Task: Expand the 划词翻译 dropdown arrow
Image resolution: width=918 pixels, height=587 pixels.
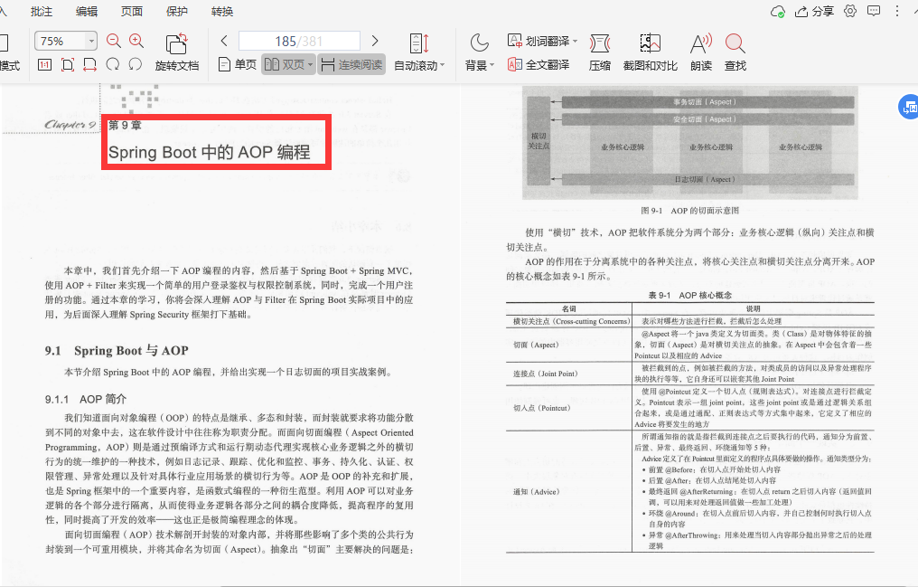Action: click(575, 41)
